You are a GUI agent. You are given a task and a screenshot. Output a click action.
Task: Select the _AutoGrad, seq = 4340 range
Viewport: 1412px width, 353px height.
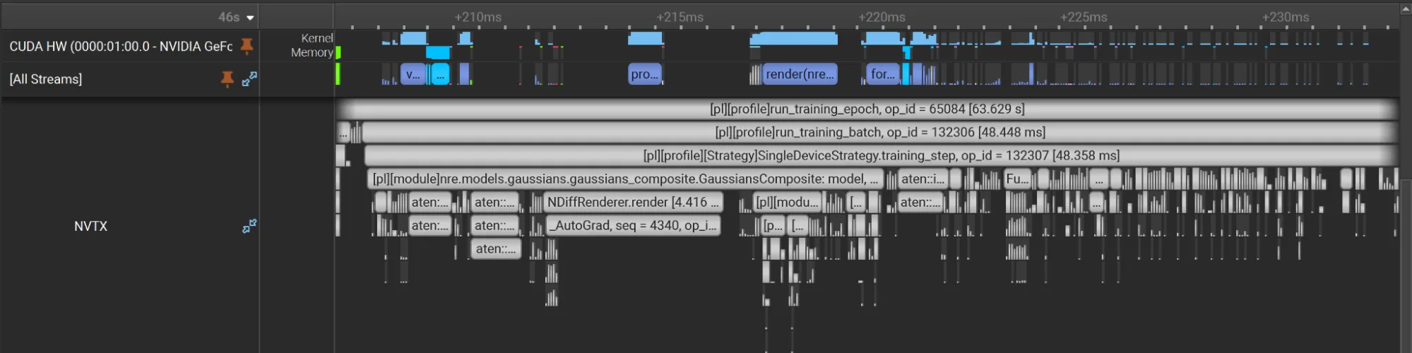tap(633, 225)
